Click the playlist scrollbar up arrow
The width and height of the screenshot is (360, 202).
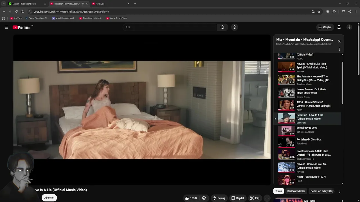click(342, 54)
